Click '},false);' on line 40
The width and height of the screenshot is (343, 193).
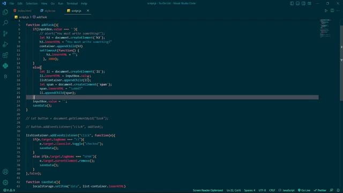tap(33, 174)
